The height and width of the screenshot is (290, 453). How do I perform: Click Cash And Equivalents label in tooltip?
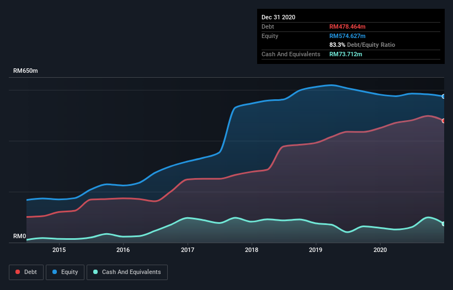291,54
